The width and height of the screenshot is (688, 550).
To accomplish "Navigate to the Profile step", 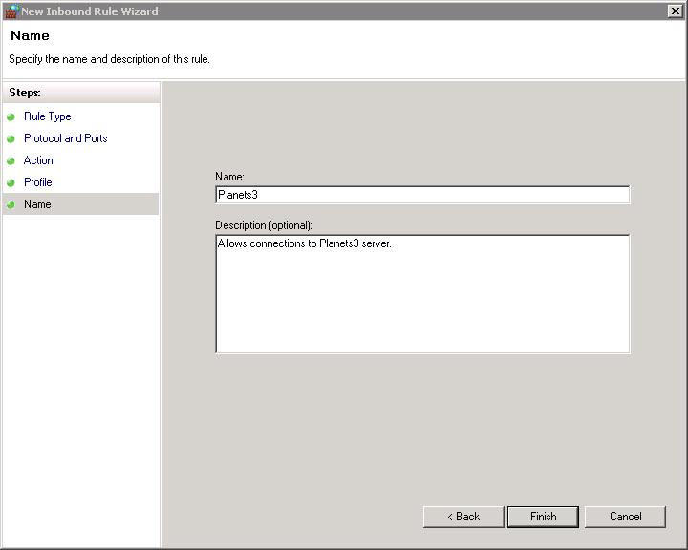I will [x=38, y=182].
